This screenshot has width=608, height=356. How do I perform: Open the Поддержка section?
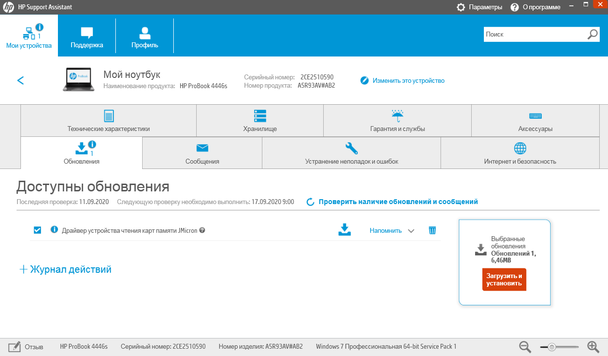(x=87, y=36)
